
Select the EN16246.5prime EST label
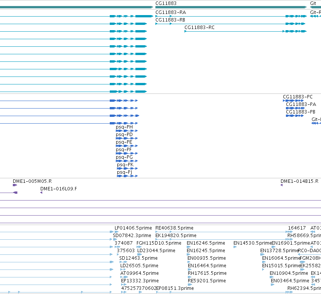pyautogui.click(x=206, y=243)
